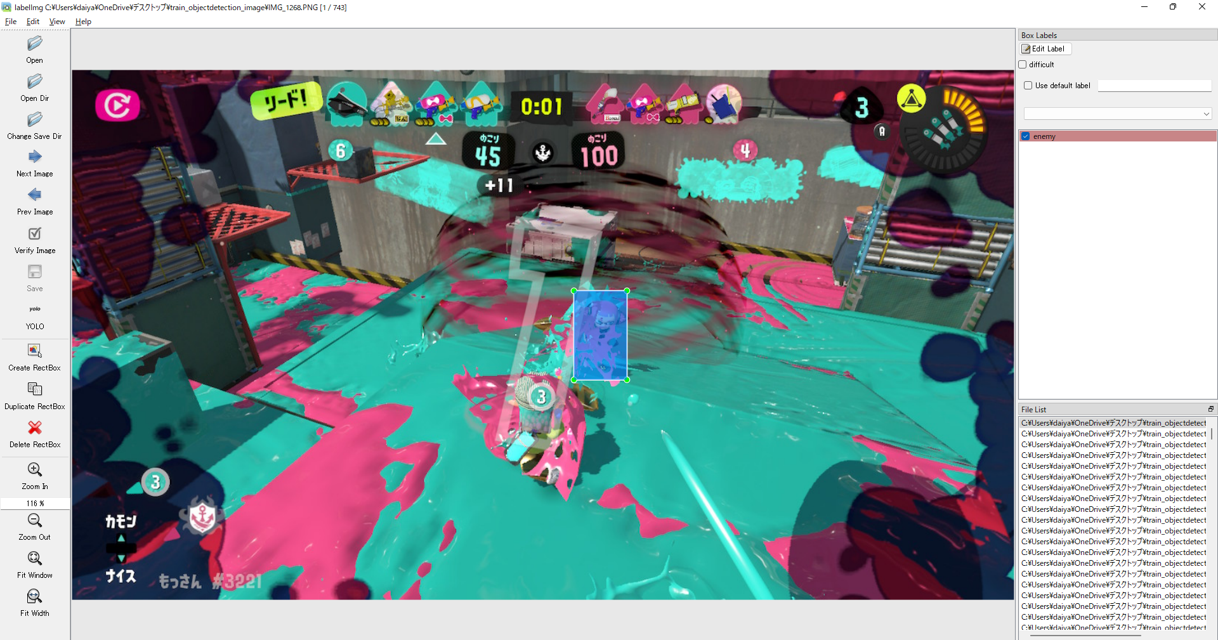Select the Create RectBox tool
Image resolution: width=1218 pixels, height=640 pixels.
pyautogui.click(x=34, y=355)
